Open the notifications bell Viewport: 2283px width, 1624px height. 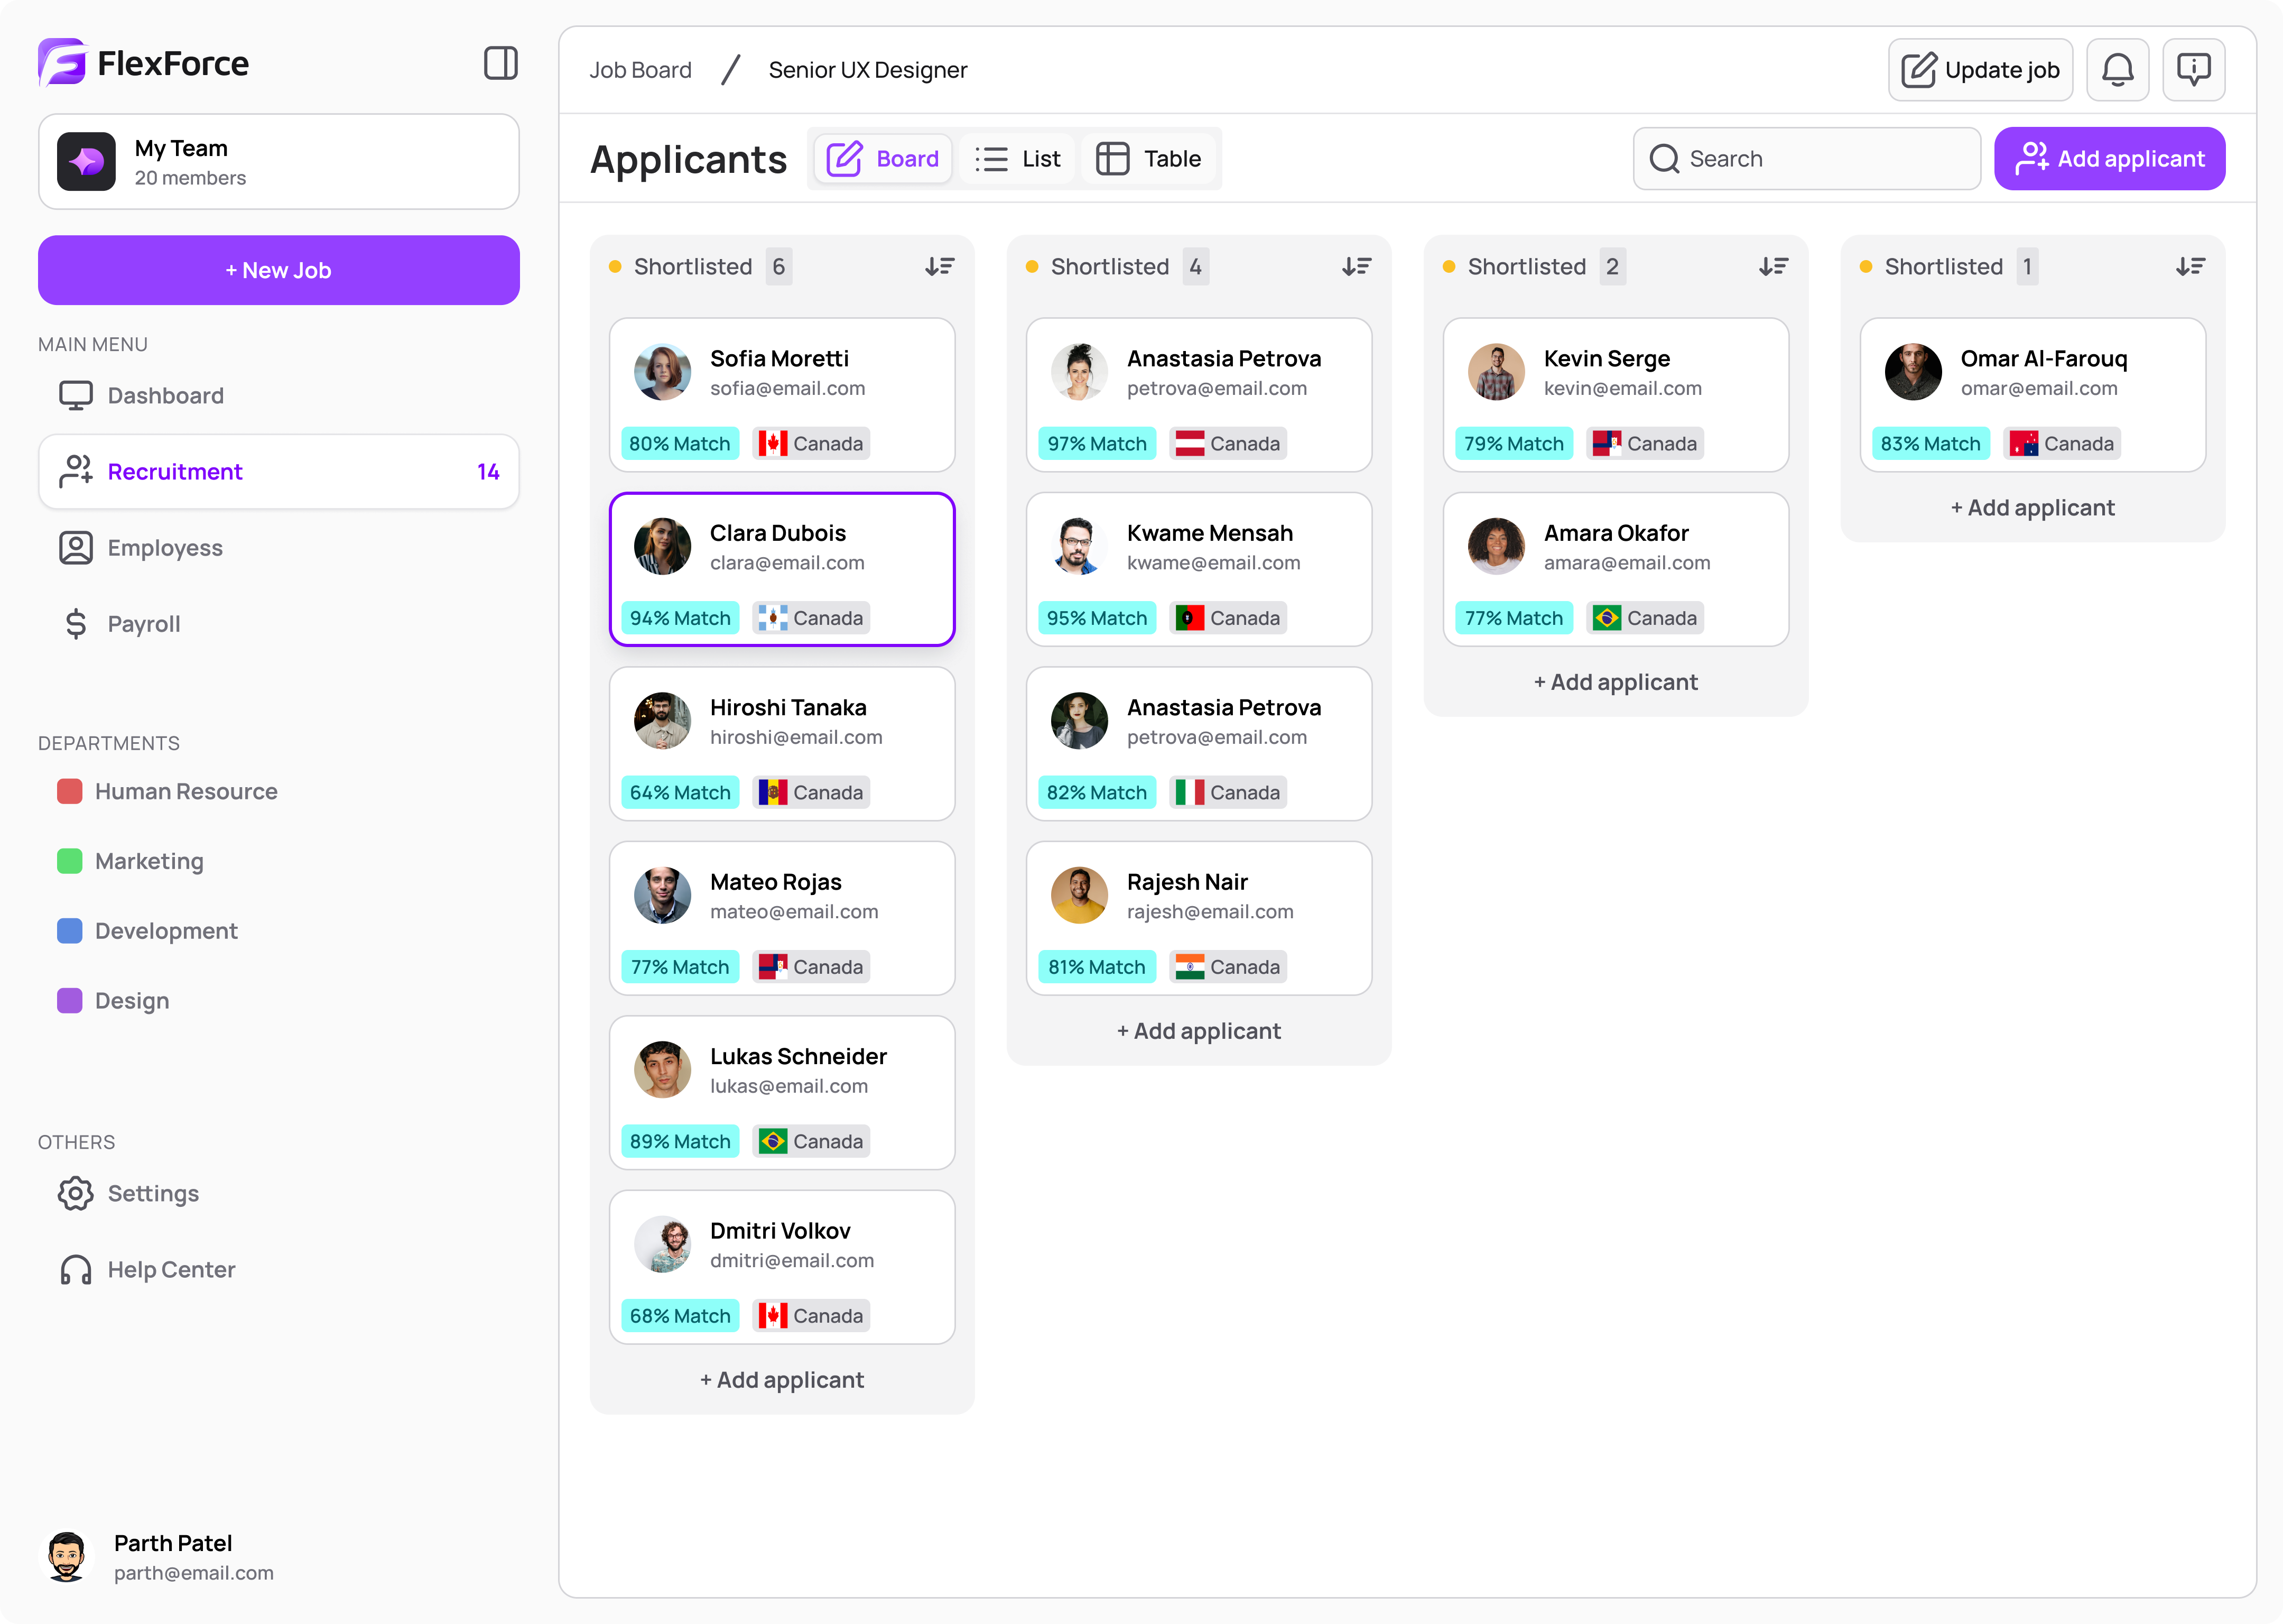(2117, 70)
